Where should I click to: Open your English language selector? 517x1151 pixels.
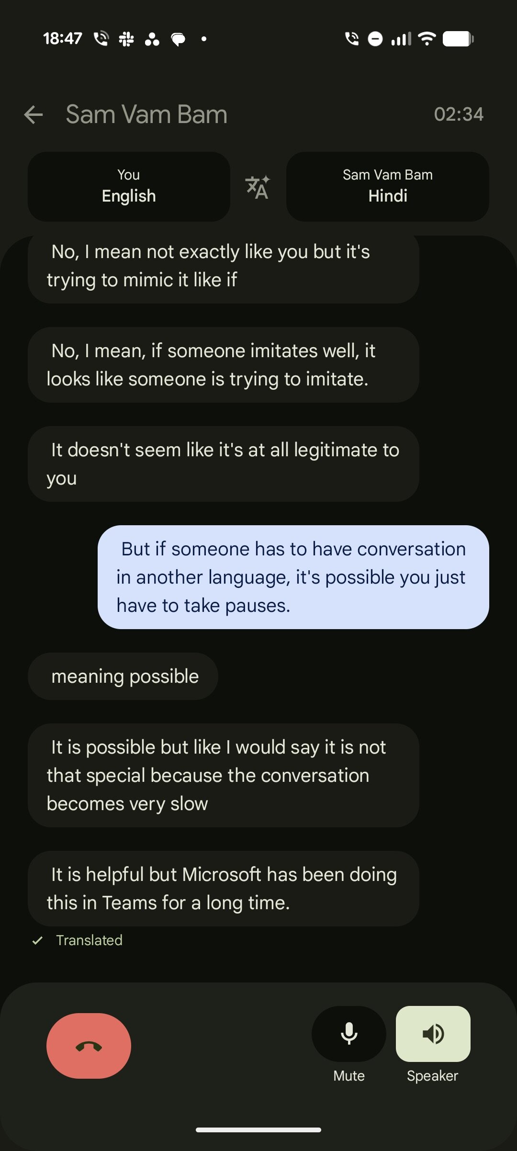pyautogui.click(x=129, y=187)
